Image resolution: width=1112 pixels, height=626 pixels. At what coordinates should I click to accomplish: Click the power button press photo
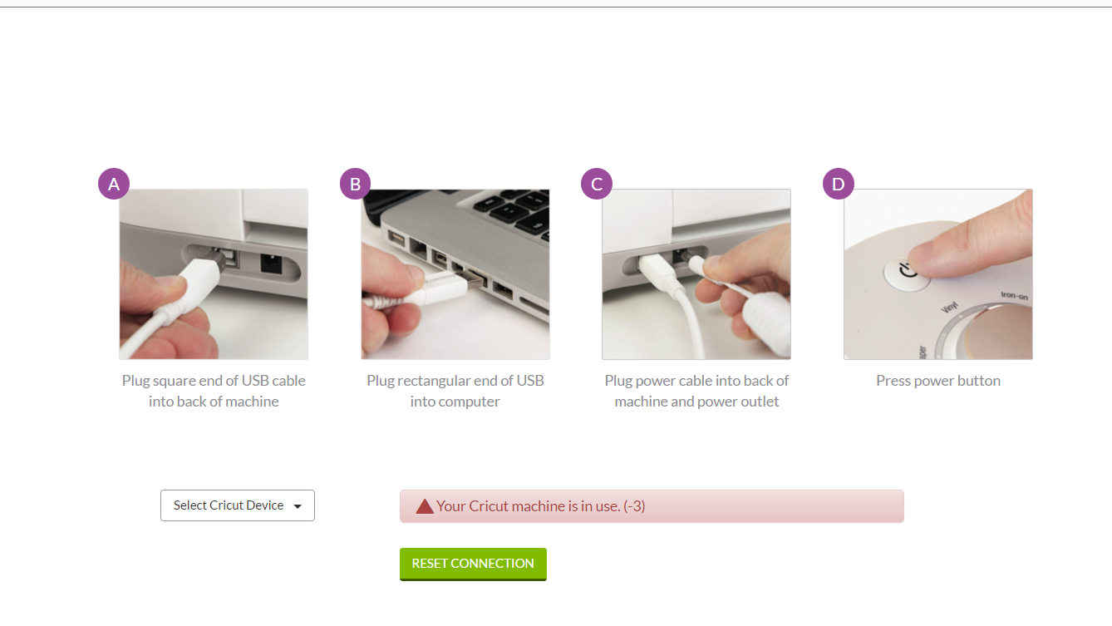938,274
